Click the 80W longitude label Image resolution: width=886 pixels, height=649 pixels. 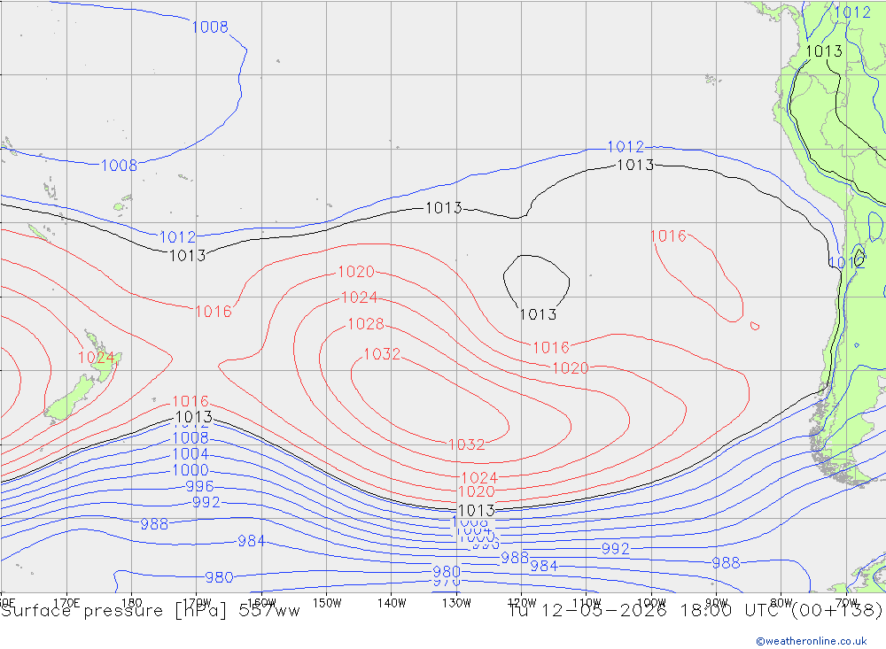[x=781, y=603]
